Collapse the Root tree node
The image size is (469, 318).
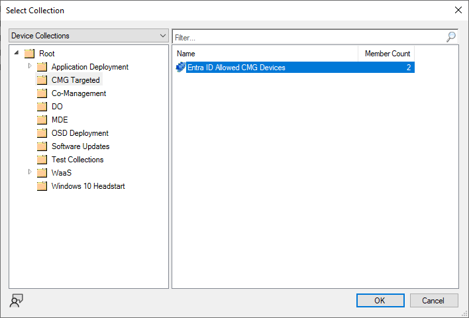point(16,53)
